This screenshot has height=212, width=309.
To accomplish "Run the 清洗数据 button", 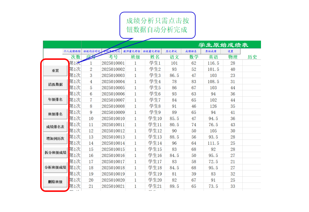I will [55, 85].
